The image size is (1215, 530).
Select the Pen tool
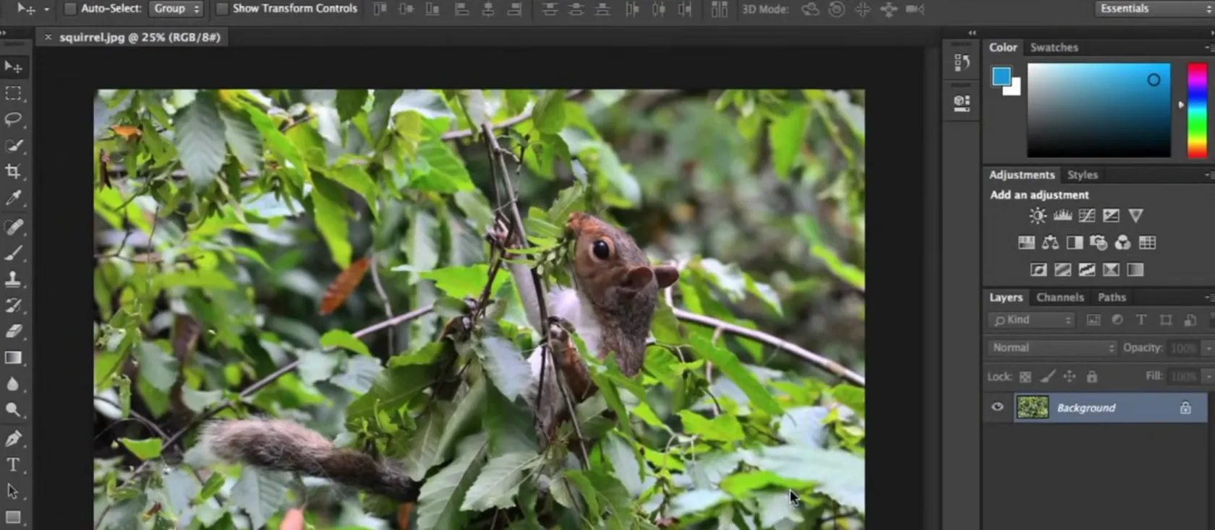pos(13,438)
